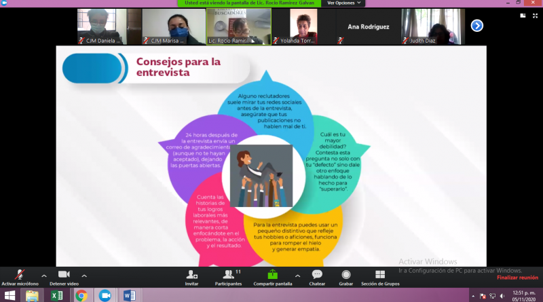
Task: Open the Chatear chat panel
Action: pos(316,275)
